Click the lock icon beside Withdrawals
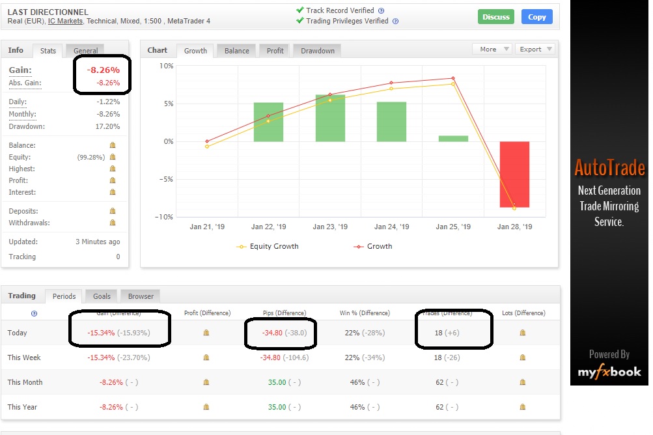Viewport: 653px width, 435px height. pos(113,223)
